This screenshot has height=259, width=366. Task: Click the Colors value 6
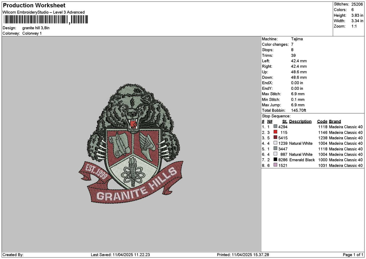tap(353, 10)
